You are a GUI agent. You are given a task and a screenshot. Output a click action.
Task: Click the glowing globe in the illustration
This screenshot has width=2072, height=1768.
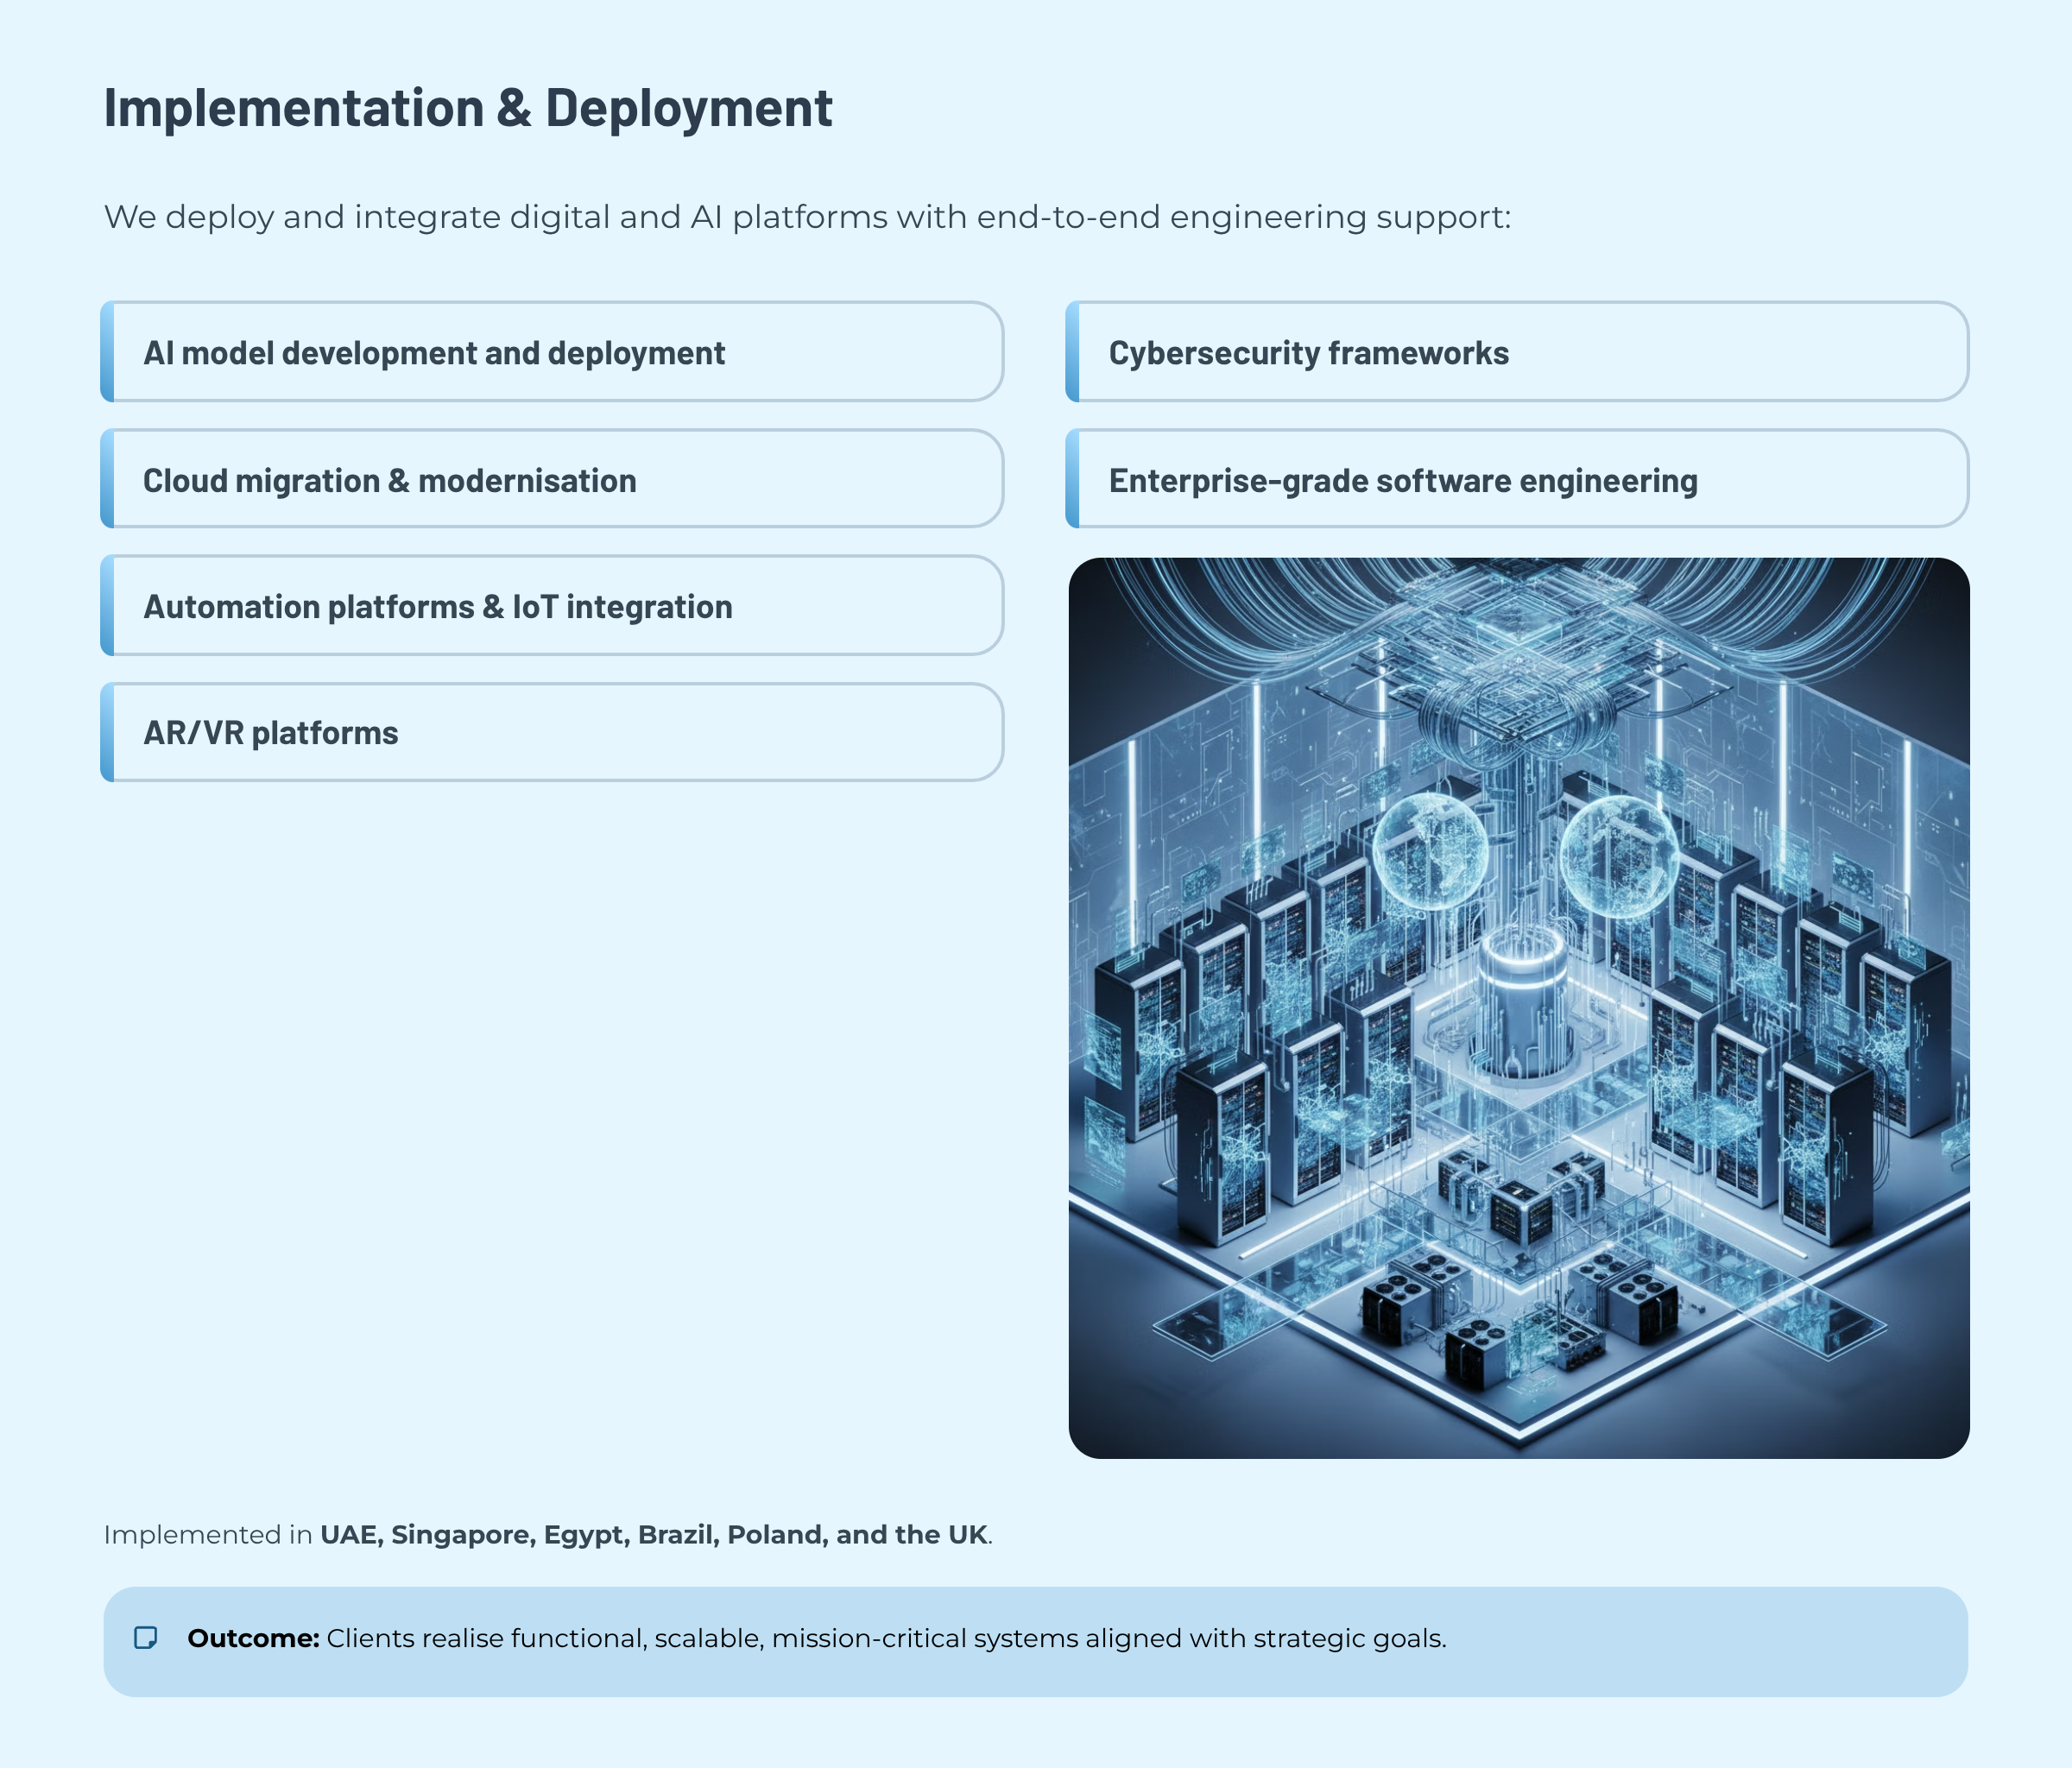[x=1429, y=850]
